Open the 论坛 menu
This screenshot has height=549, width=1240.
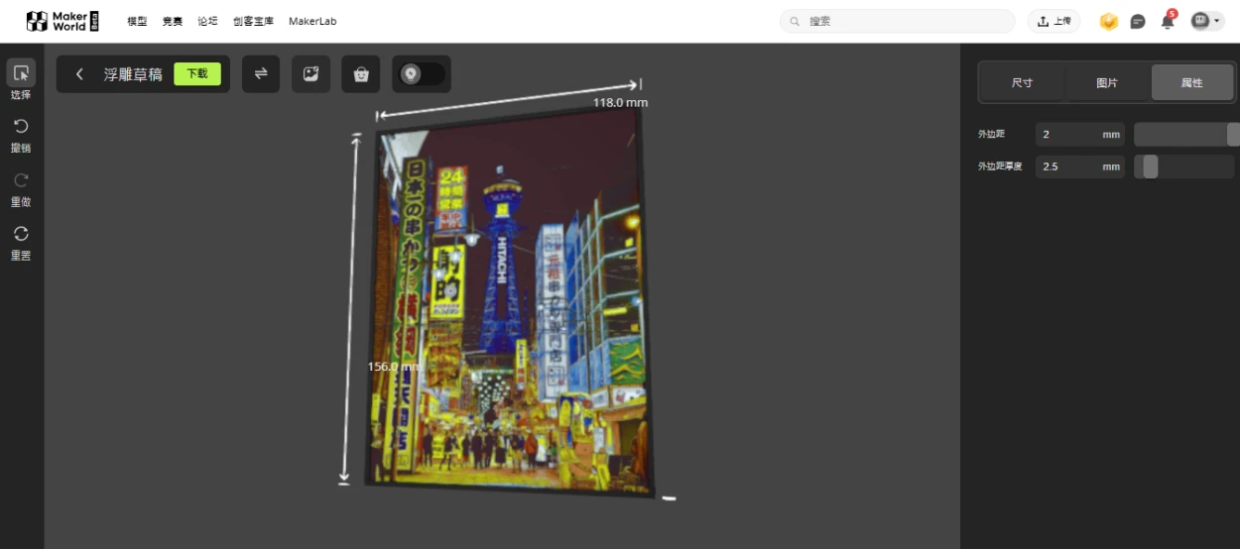[207, 21]
